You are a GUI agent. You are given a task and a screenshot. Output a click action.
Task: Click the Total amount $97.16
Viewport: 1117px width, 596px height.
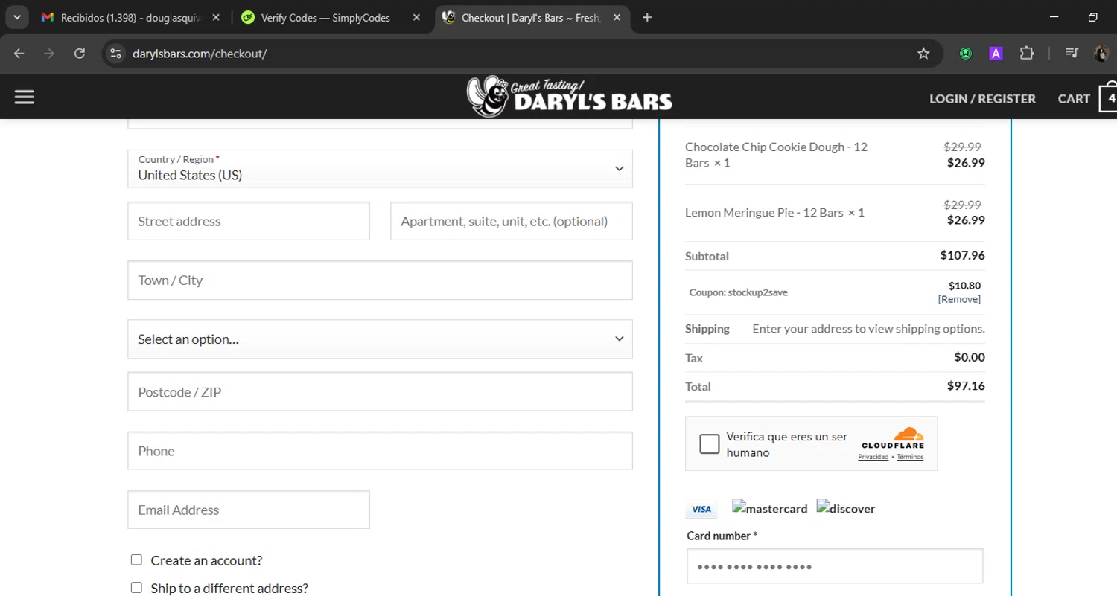click(x=966, y=386)
